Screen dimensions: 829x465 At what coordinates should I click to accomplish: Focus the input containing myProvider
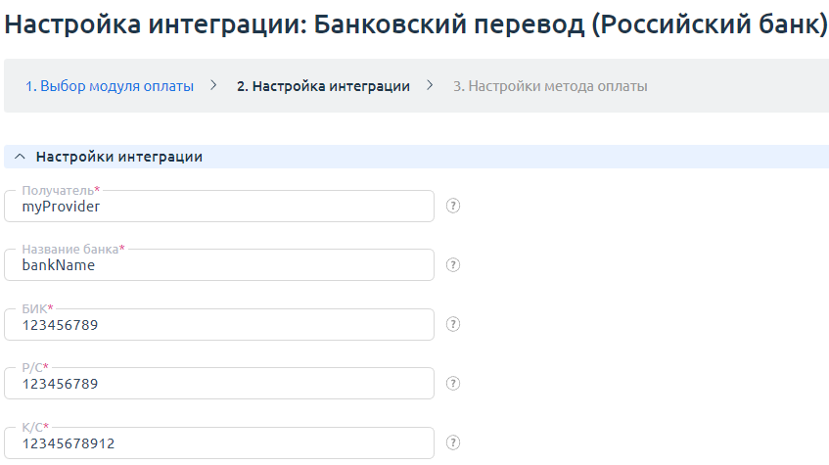(219, 208)
